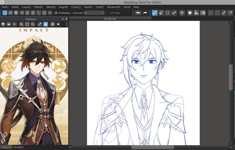Select the crisscross grid snap icon

pos(16,13)
